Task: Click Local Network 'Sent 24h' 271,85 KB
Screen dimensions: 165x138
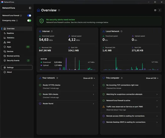Action: pyautogui.click(x=137, y=50)
